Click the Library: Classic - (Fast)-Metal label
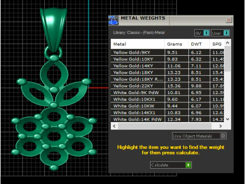Image resolution: width=245 pixels, height=184 pixels. tap(139, 33)
